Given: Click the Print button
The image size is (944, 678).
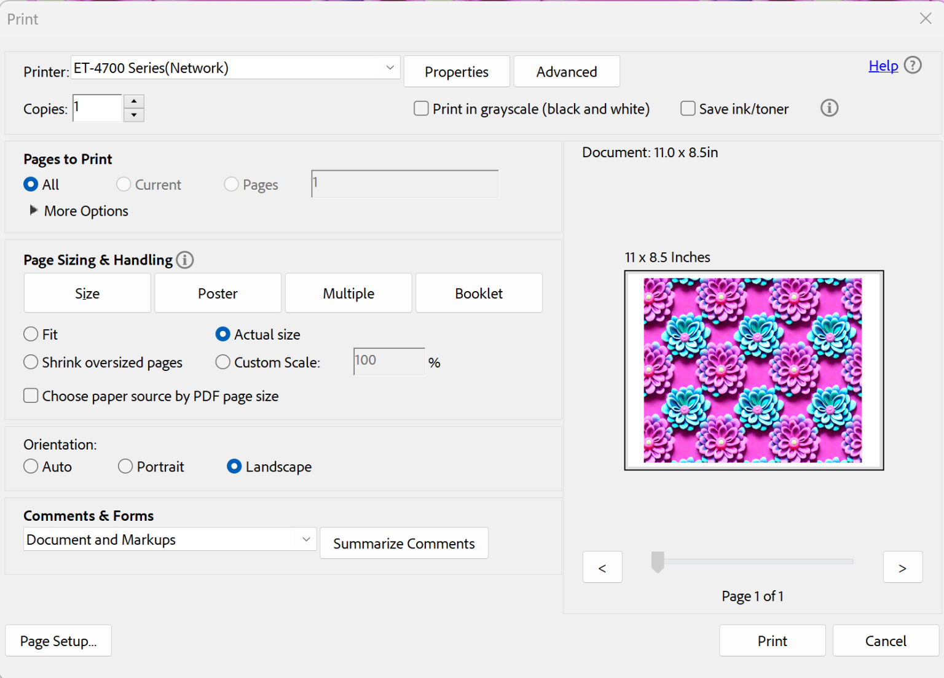Looking at the screenshot, I should (x=772, y=641).
